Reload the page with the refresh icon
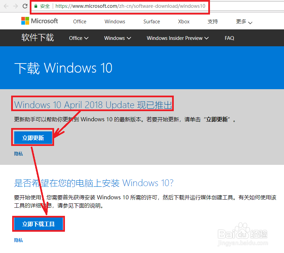 point(25,6)
